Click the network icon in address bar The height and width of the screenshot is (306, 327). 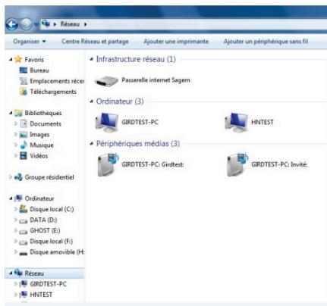(46, 24)
